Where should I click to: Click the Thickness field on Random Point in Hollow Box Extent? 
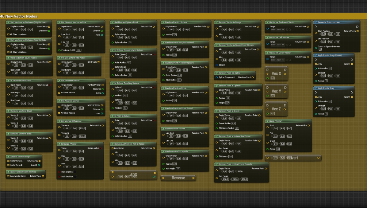pyautogui.click(x=230, y=156)
